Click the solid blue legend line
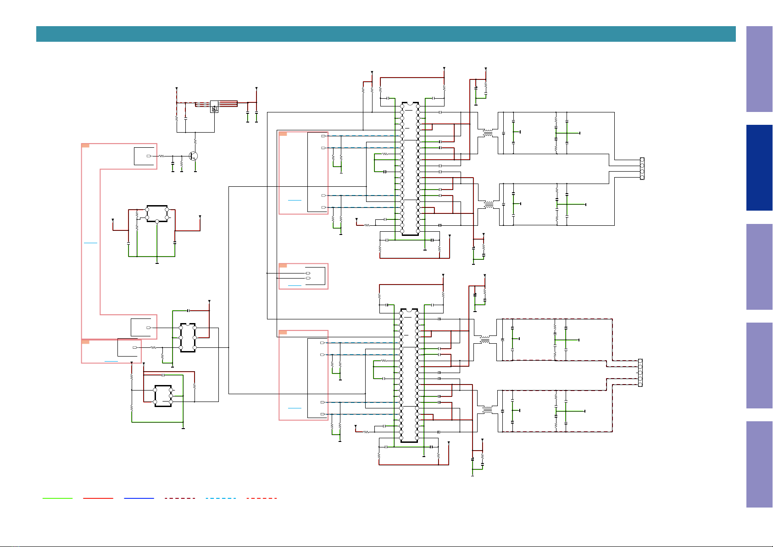The image size is (773, 547). 139,498
